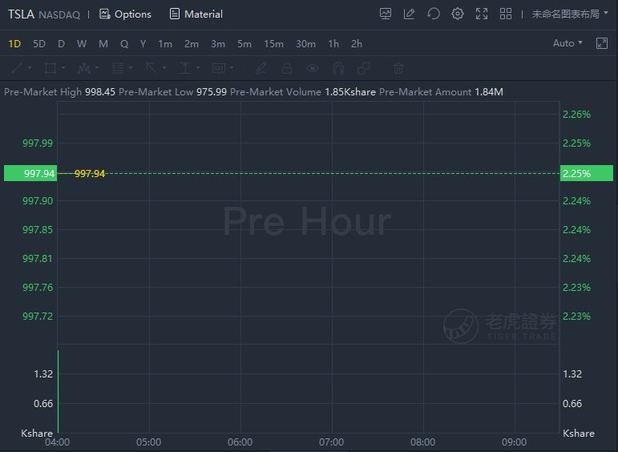Switch to the D daily timeframe
The width and height of the screenshot is (618, 452).
click(61, 44)
